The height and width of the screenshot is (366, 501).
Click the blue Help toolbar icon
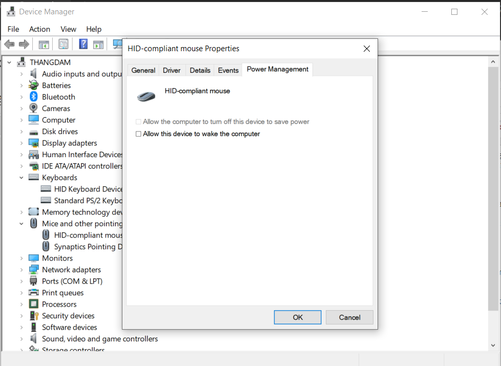(x=83, y=44)
